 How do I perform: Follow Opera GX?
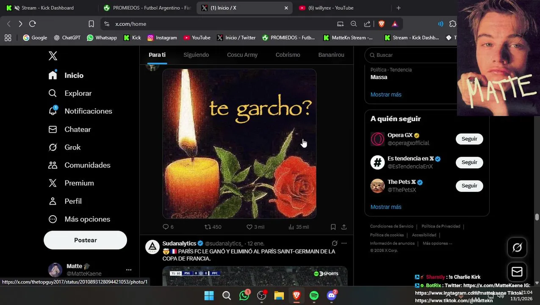469,139
